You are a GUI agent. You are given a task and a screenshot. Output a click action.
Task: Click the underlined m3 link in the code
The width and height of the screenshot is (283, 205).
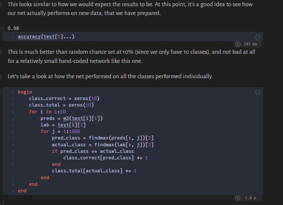click(66, 118)
